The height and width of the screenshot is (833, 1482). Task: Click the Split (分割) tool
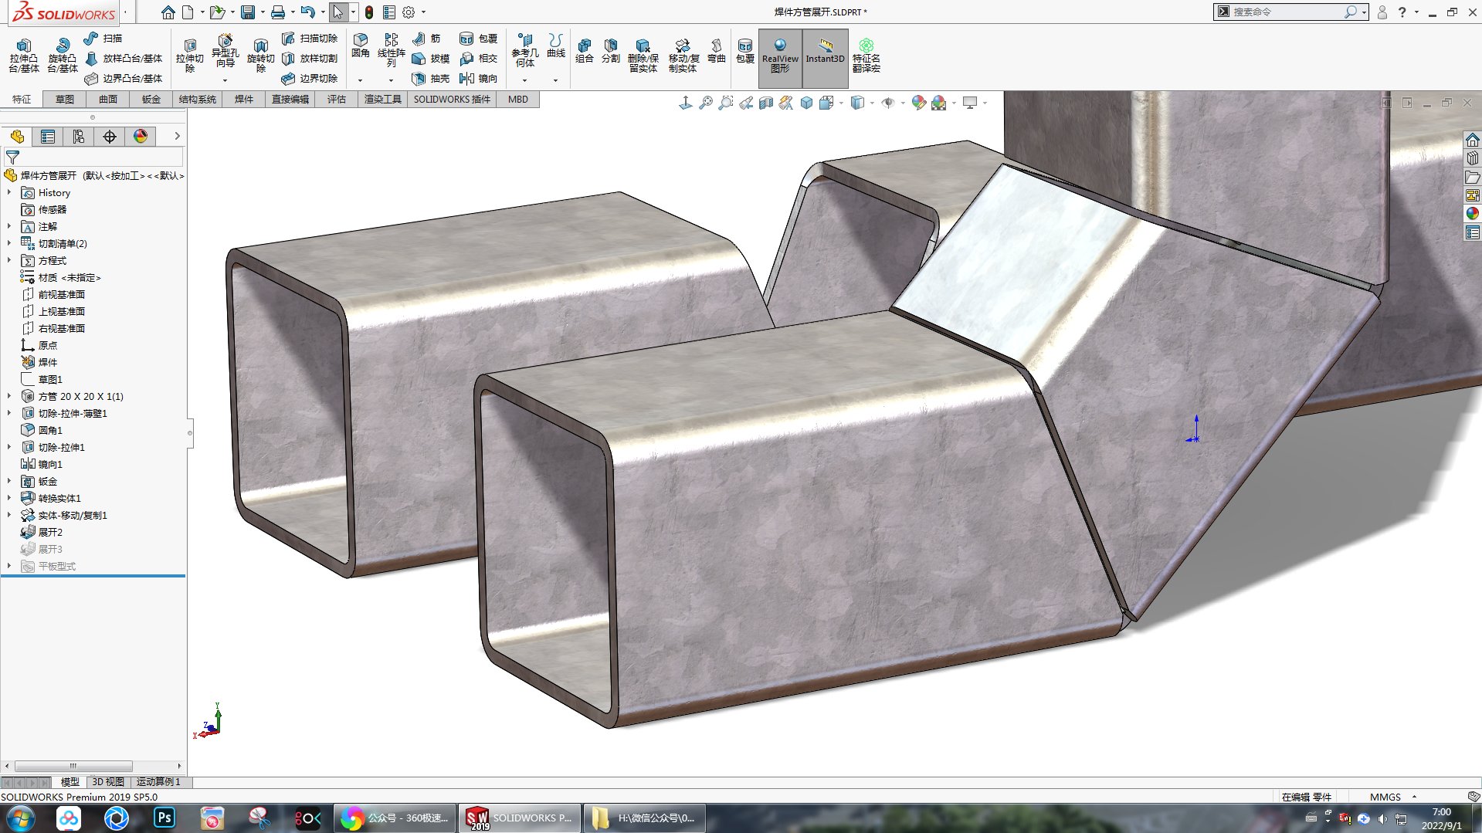(611, 51)
